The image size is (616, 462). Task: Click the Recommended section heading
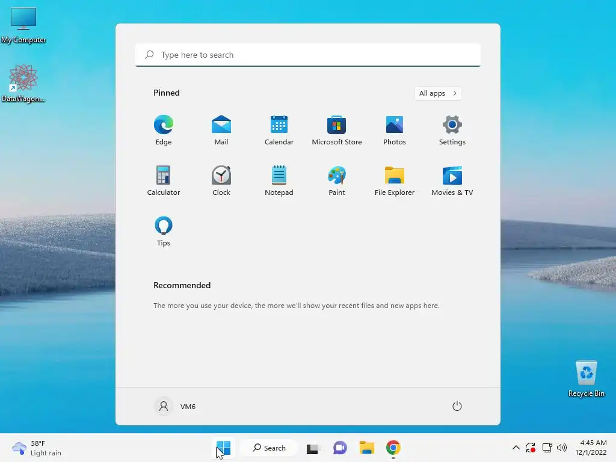pyautogui.click(x=182, y=285)
